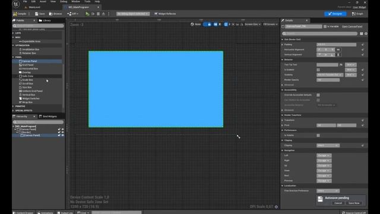380x214 pixels.
Task: Open the Screen Size dropdown
Action: point(252,24)
